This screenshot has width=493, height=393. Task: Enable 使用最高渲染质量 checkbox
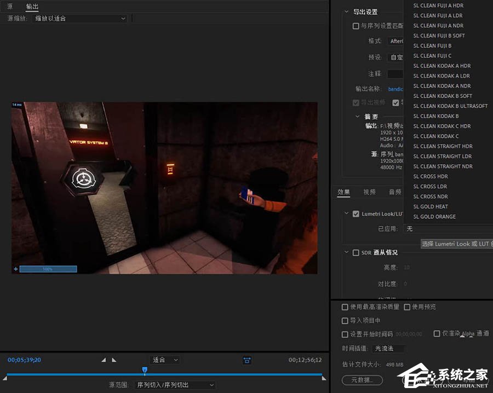[x=345, y=307]
